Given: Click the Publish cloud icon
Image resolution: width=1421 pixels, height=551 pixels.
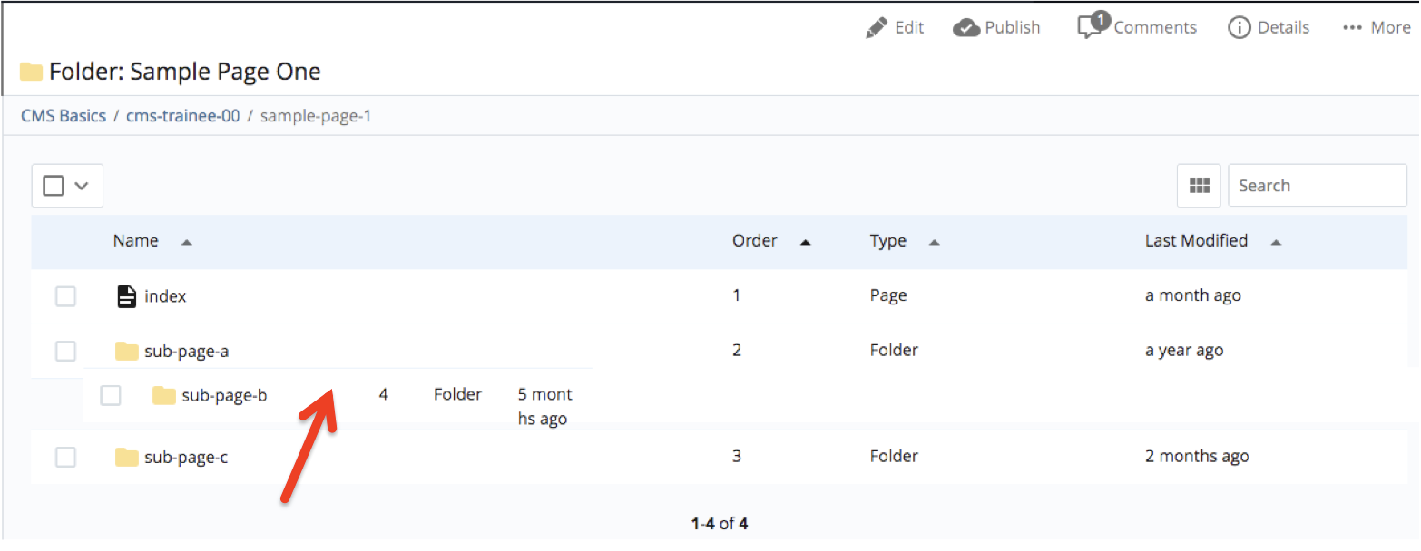Looking at the screenshot, I should pyautogui.click(x=966, y=28).
